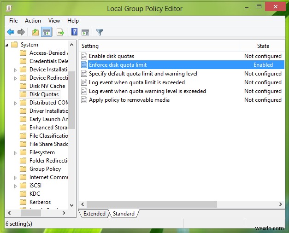This screenshot has height=233, width=289.
Task: Click the tree pane scroll left arrow
Action: point(9,213)
